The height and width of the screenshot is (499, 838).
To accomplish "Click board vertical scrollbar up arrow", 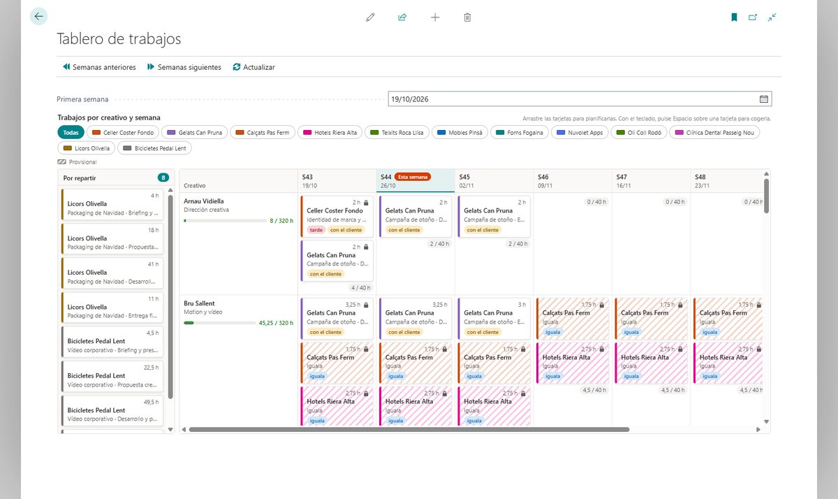I will [766, 173].
